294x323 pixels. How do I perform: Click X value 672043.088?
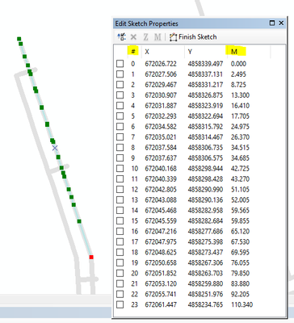(x=161, y=200)
